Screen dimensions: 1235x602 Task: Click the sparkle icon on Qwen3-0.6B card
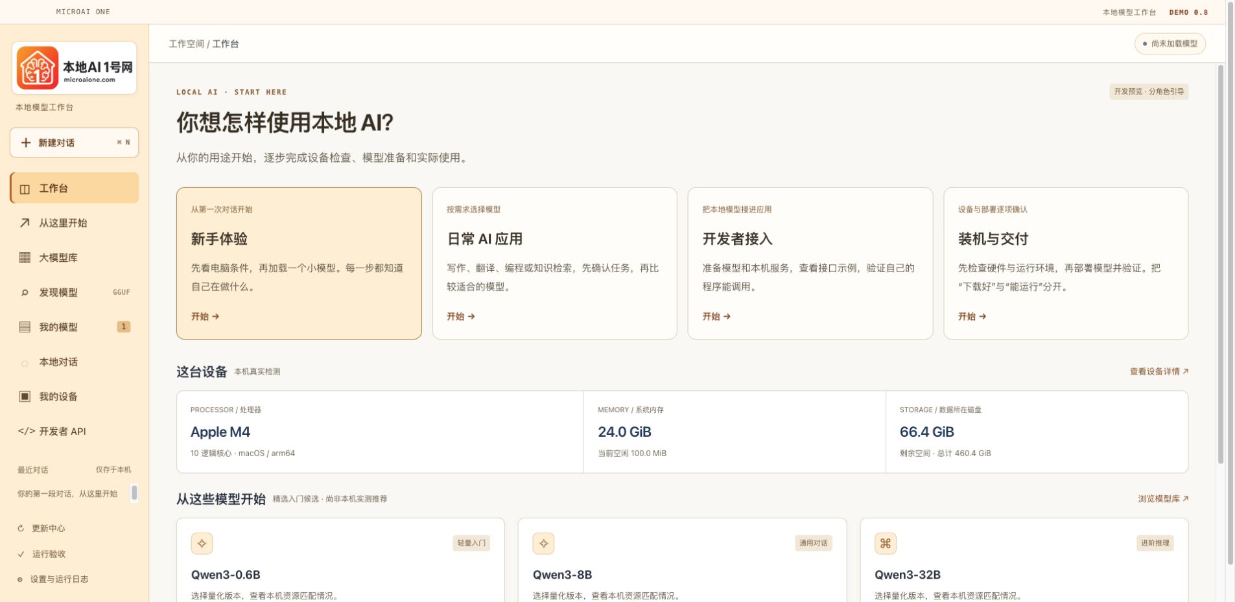pos(202,543)
